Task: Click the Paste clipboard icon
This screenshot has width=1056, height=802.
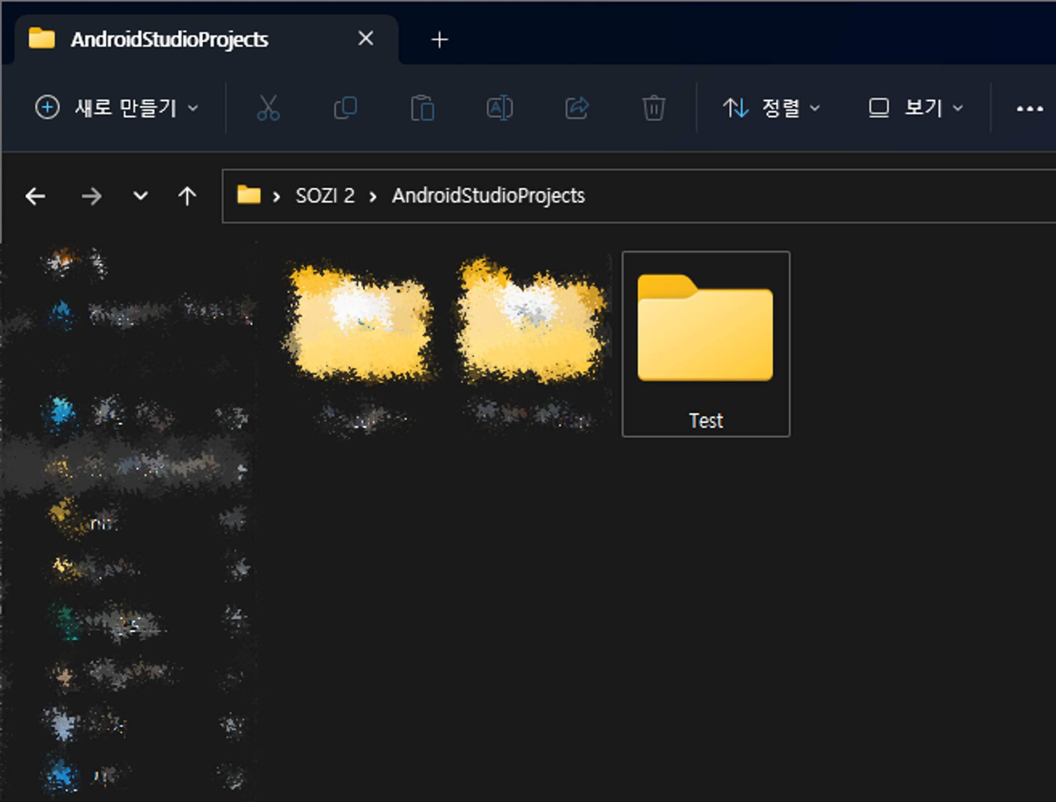Action: click(x=422, y=108)
